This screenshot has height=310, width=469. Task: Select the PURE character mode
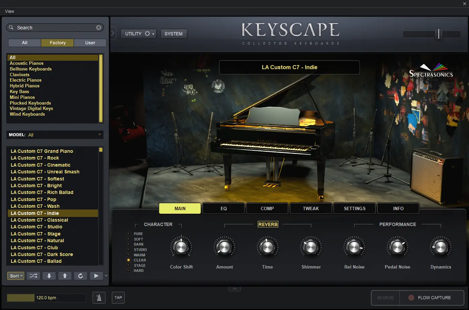[x=128, y=234]
